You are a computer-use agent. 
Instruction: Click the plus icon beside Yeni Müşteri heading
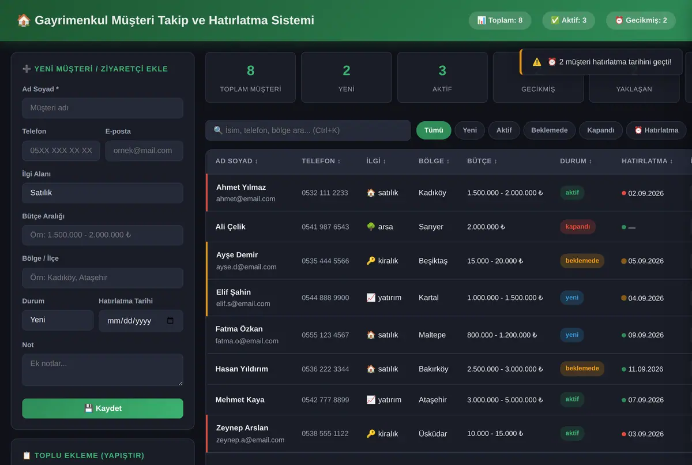coord(27,69)
